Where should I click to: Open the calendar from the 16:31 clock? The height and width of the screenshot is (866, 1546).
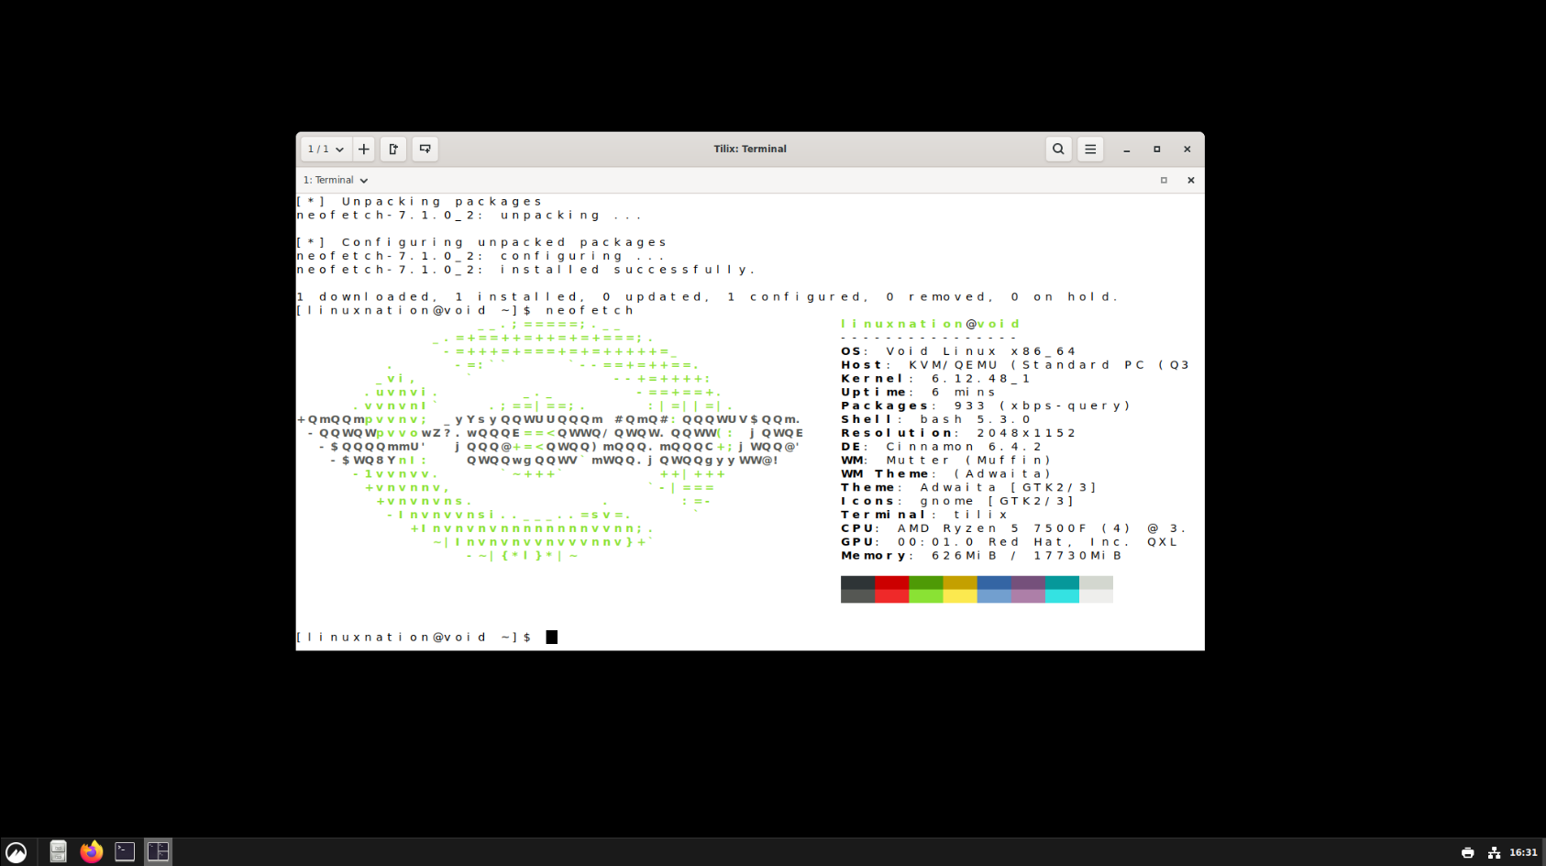[1523, 852]
